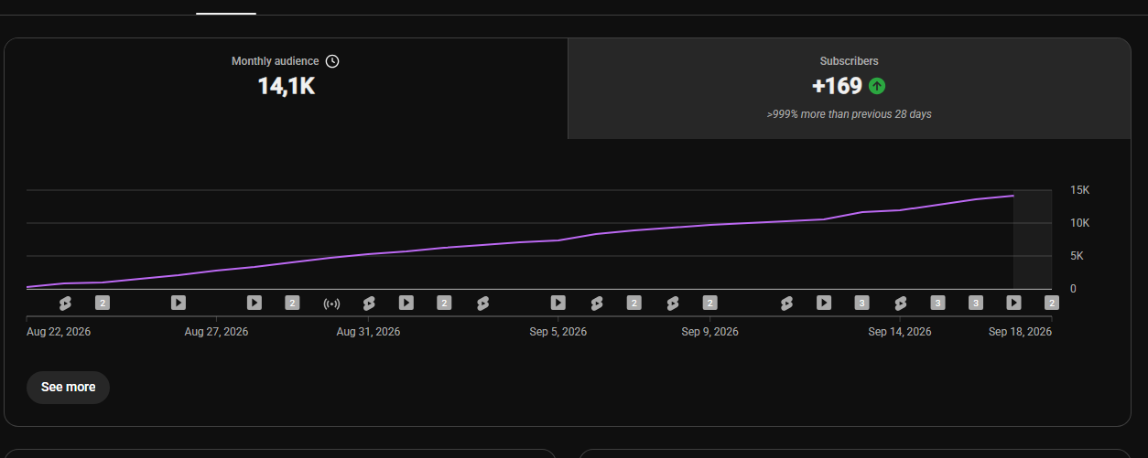This screenshot has height=458, width=1148.
Task: Select the Subscribers metric tab
Action: (849, 89)
